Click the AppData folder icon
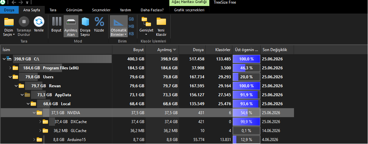Image resolution: width=368 pixels, height=144 pixels. (27, 95)
